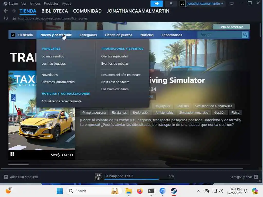Open the Laboratorios menu
The height and width of the screenshot is (197, 263).
pyautogui.click(x=172, y=35)
